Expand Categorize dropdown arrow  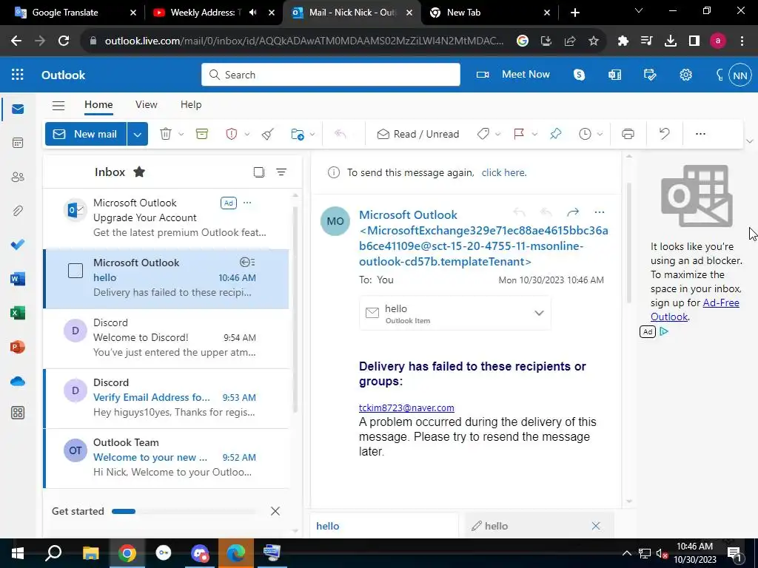[497, 134]
